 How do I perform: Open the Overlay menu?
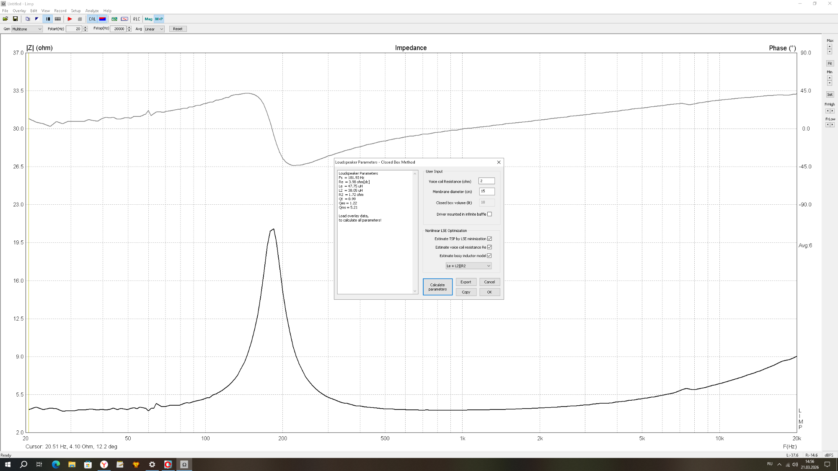point(19,11)
